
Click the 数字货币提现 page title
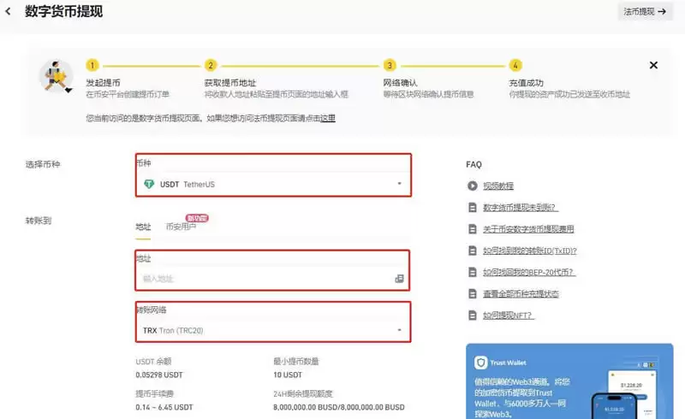(63, 11)
